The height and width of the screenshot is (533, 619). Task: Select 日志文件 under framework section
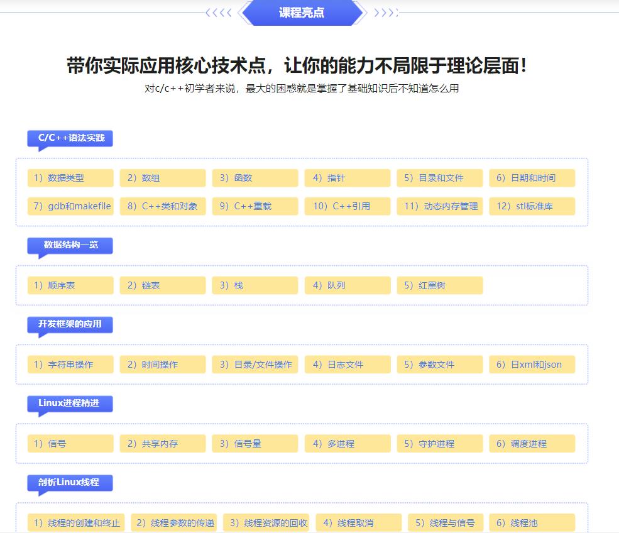click(346, 364)
